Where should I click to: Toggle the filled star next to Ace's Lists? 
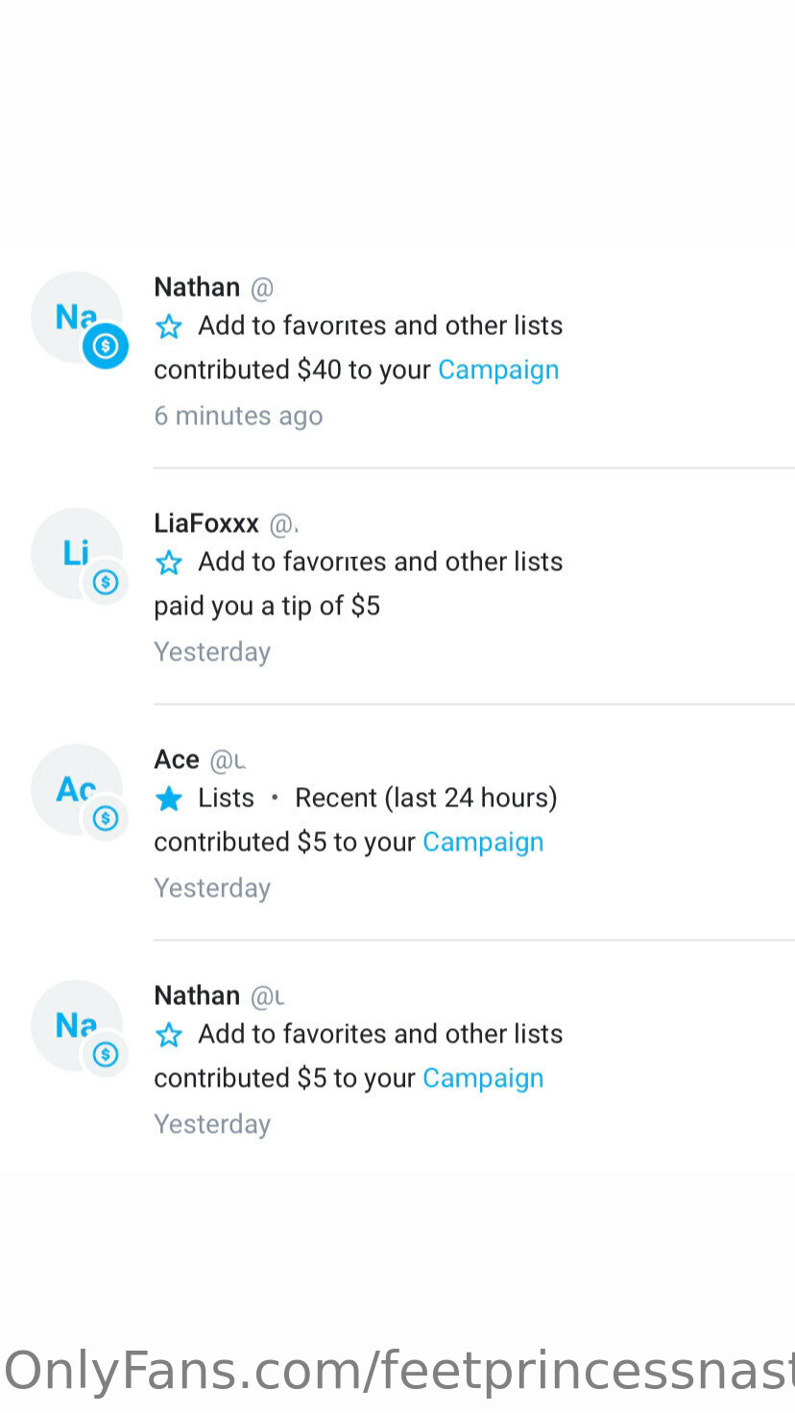(169, 799)
